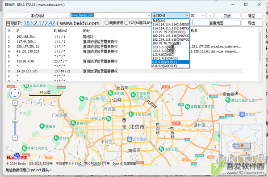The width and height of the screenshot is (268, 177).
Task: Select 182.254.118.118(DNSPOD) DNS option
Action: (171, 39)
